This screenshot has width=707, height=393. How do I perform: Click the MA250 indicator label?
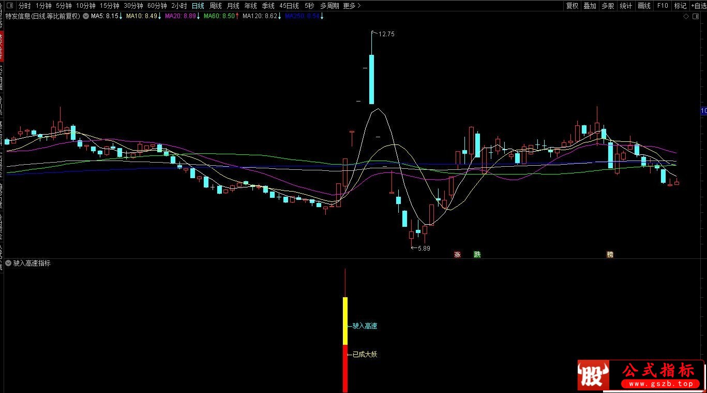[x=305, y=17]
